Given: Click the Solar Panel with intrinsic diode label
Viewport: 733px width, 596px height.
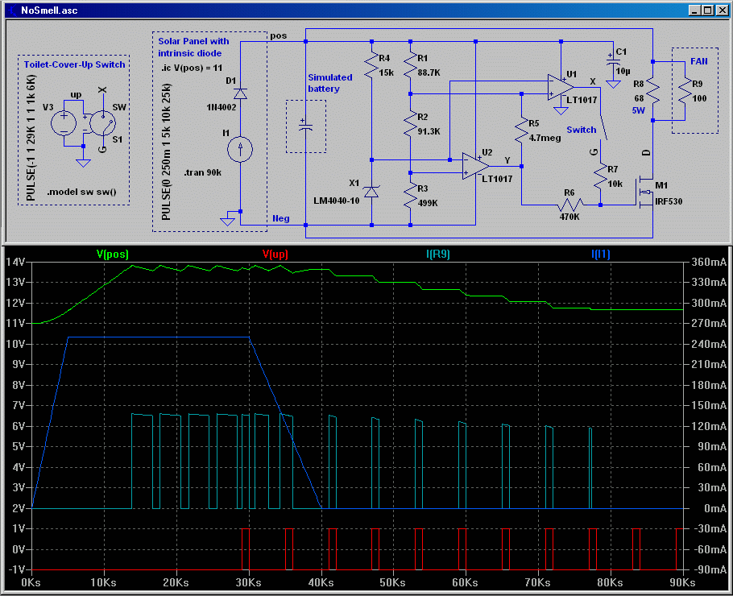Looking at the screenshot, I should point(193,48).
